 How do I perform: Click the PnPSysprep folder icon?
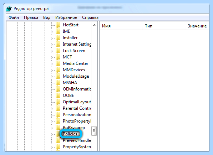tap(58, 128)
